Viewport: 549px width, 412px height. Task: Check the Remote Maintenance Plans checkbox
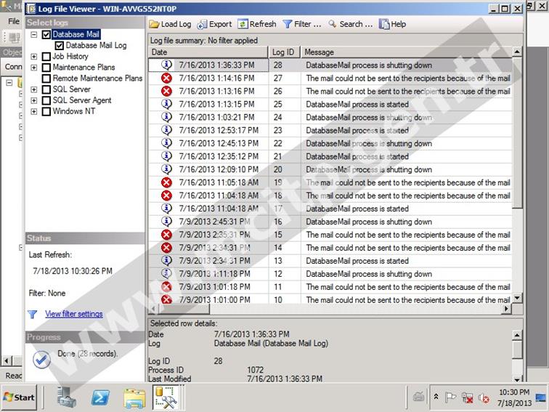46,78
